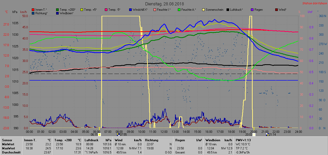Click the 'Windböen' column header in table

click(213, 140)
